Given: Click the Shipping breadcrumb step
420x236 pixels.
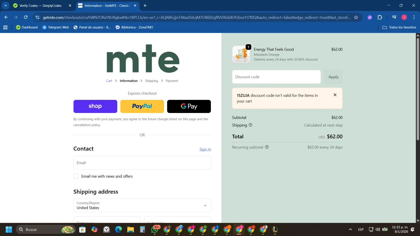Looking at the screenshot, I should [x=151, y=81].
